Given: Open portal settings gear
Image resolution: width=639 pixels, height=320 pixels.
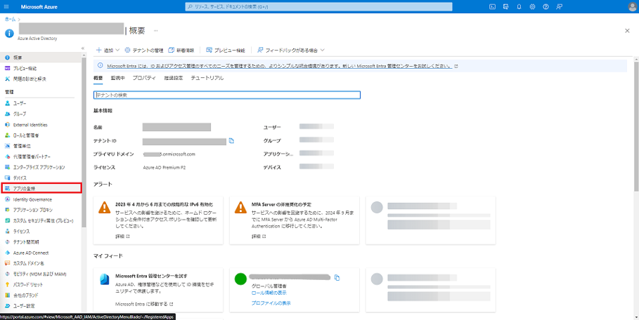Looking at the screenshot, I should tap(532, 7).
